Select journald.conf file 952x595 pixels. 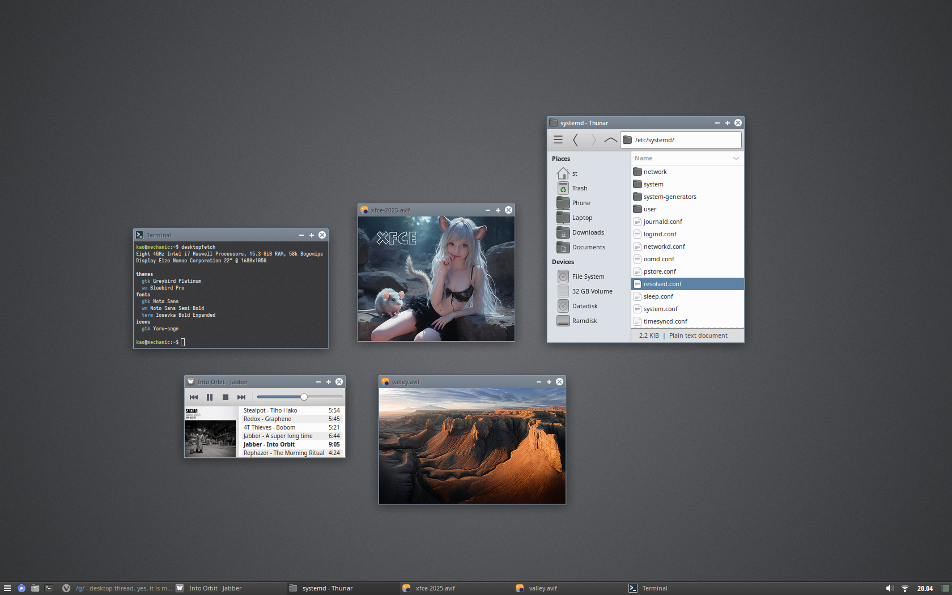pyautogui.click(x=687, y=222)
